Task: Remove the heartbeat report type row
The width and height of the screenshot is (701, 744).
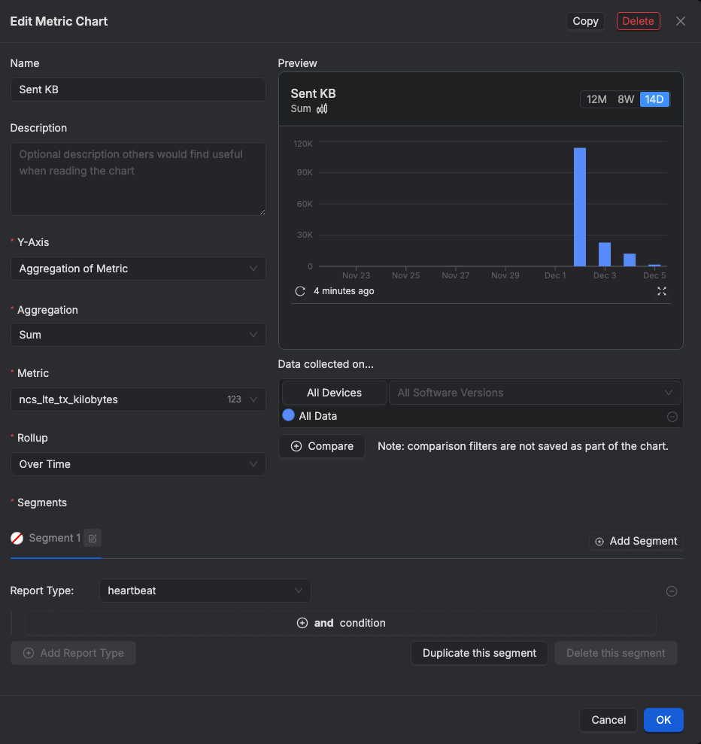Action: point(672,591)
